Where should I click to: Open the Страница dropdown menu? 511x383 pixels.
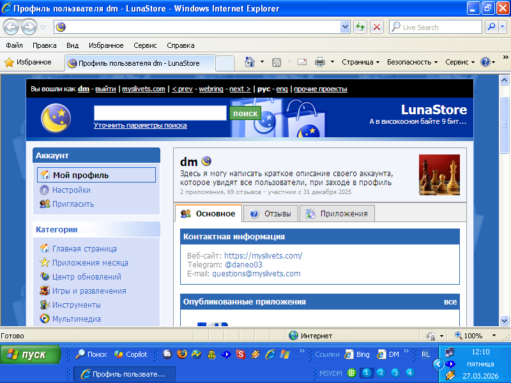360,62
